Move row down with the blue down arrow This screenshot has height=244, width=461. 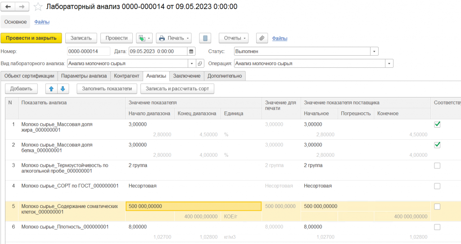[x=63, y=89]
